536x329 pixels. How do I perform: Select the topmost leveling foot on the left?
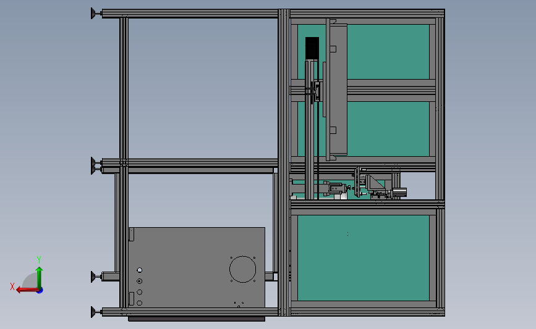click(95, 14)
